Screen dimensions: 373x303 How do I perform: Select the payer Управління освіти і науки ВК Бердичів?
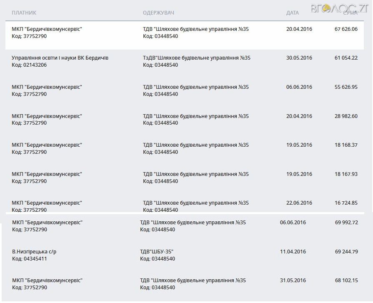60,58
